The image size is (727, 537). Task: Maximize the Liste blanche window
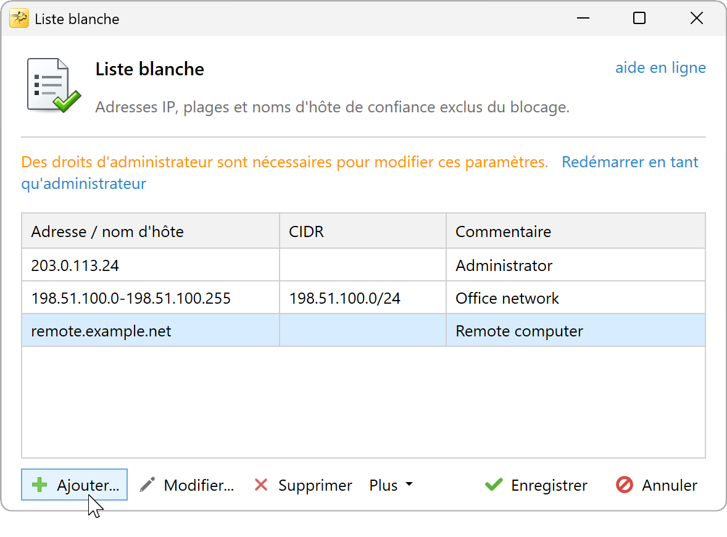[639, 18]
